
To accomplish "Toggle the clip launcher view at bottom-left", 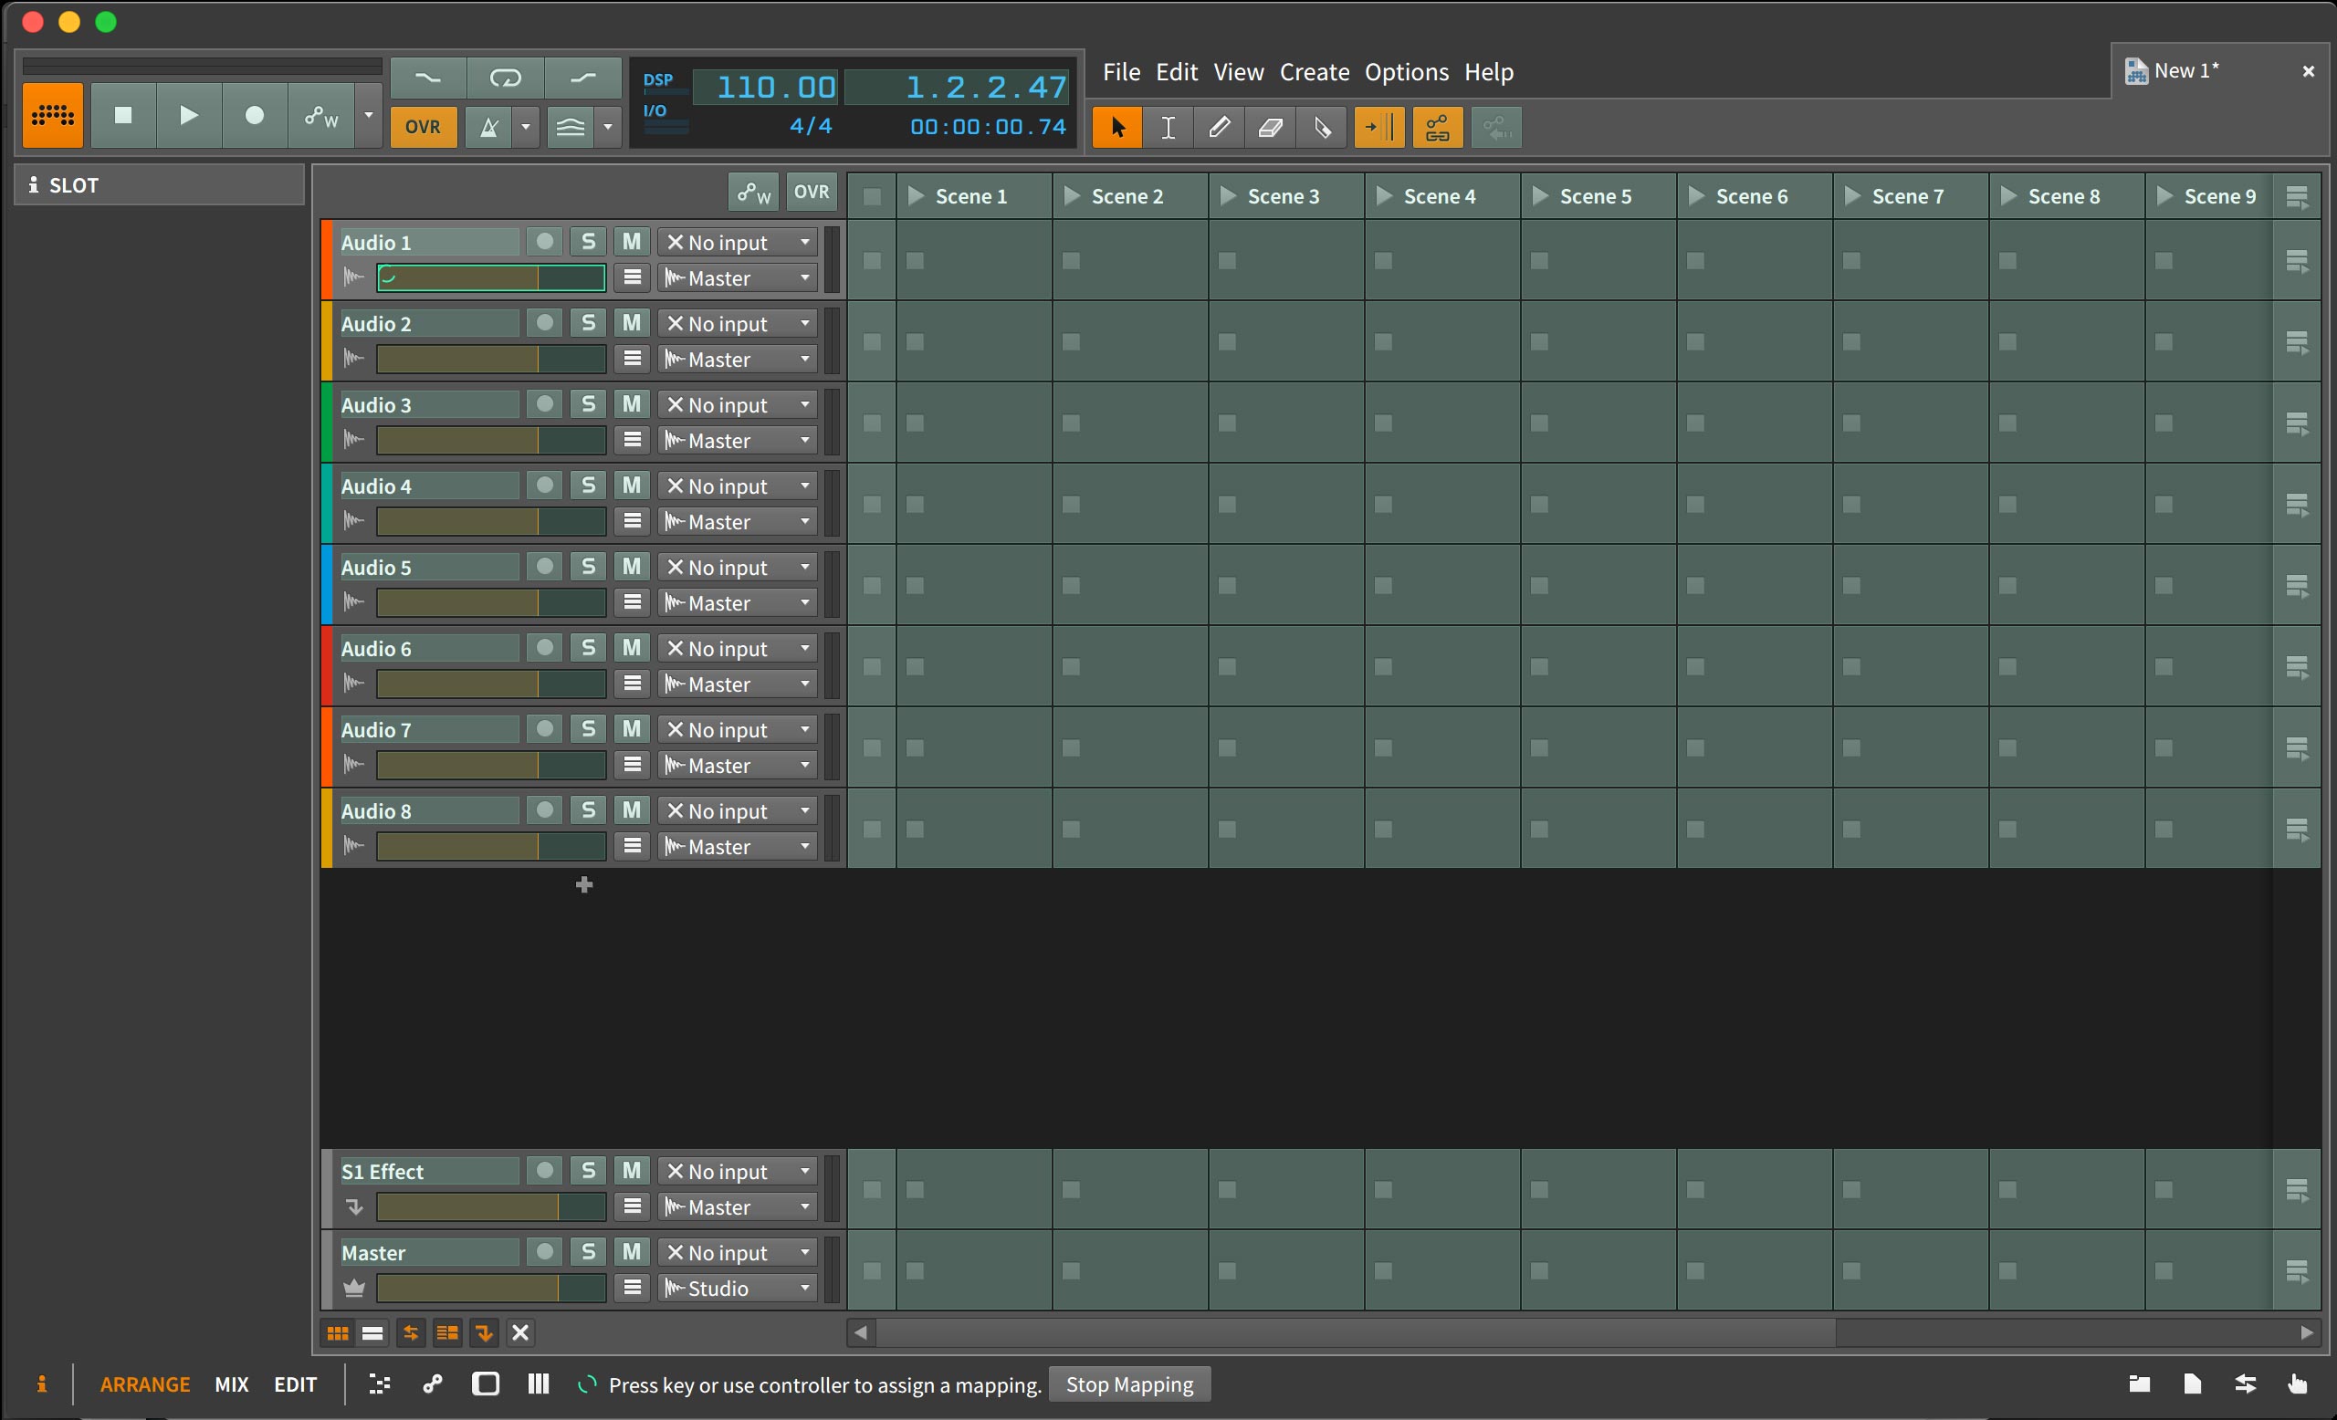I will 338,1332.
